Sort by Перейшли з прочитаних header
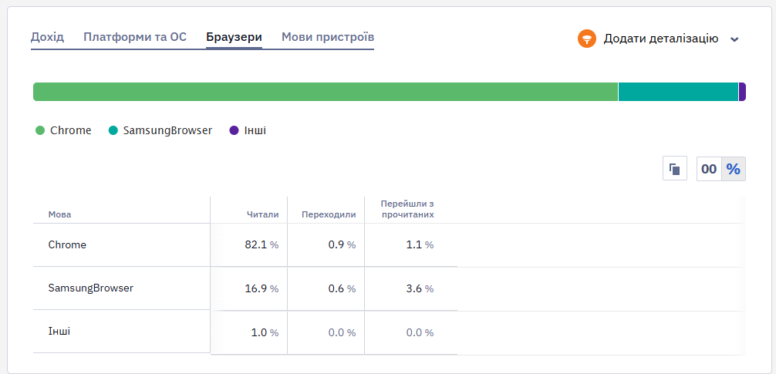 tap(407, 209)
